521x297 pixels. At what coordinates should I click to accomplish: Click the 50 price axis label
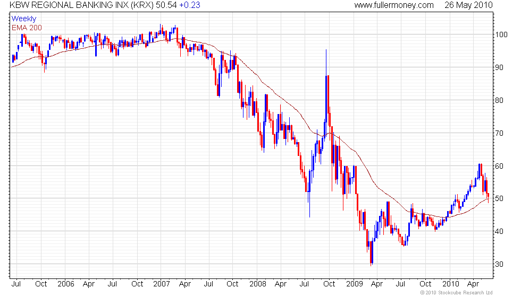499,198
